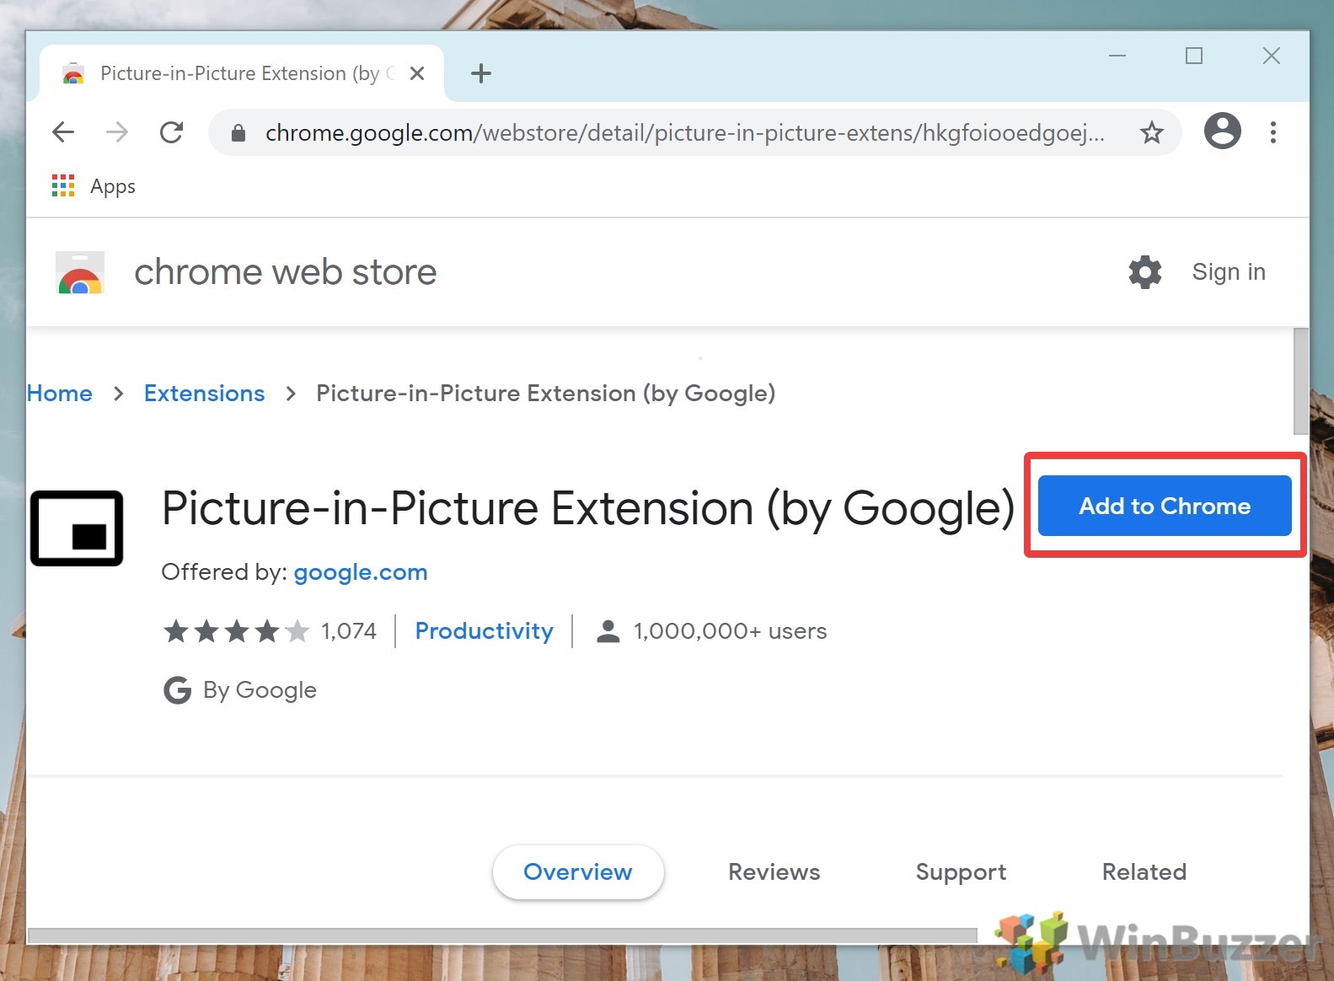View site info via padlock icon
1334x981 pixels.
coord(238,133)
